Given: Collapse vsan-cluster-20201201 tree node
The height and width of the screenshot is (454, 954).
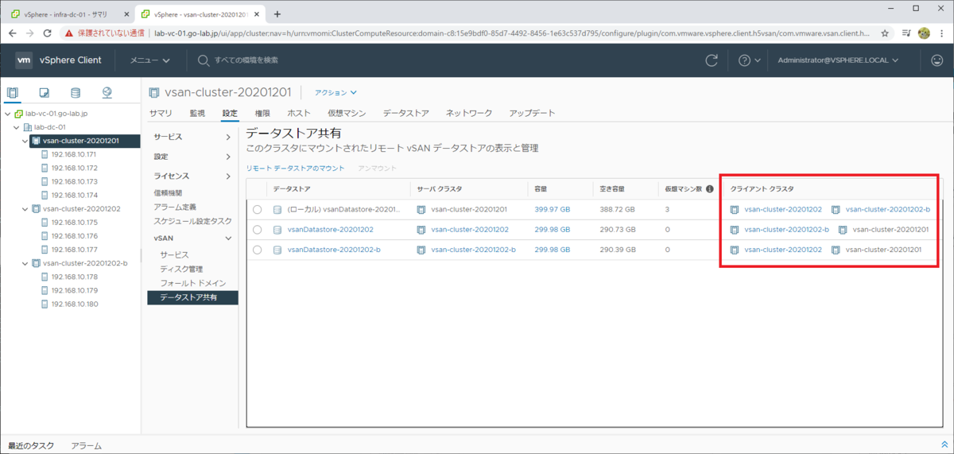Looking at the screenshot, I should click(x=25, y=141).
